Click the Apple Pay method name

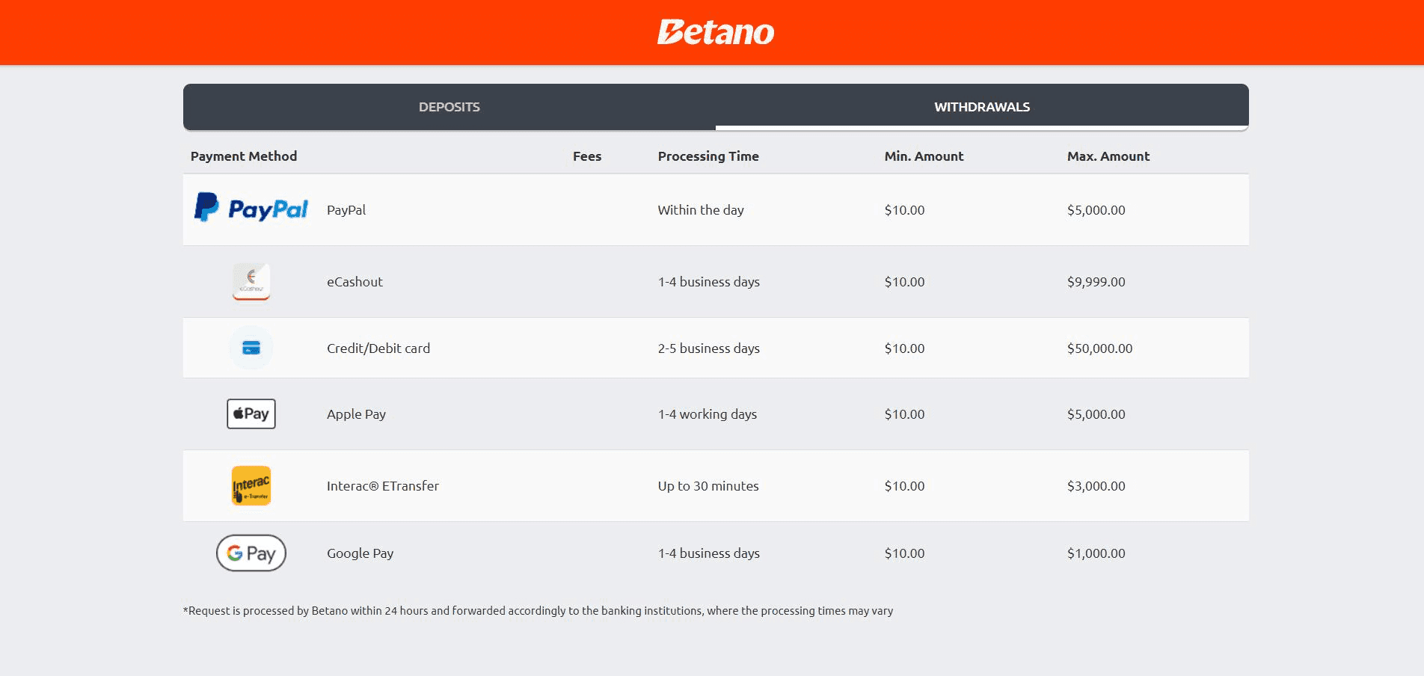[356, 414]
